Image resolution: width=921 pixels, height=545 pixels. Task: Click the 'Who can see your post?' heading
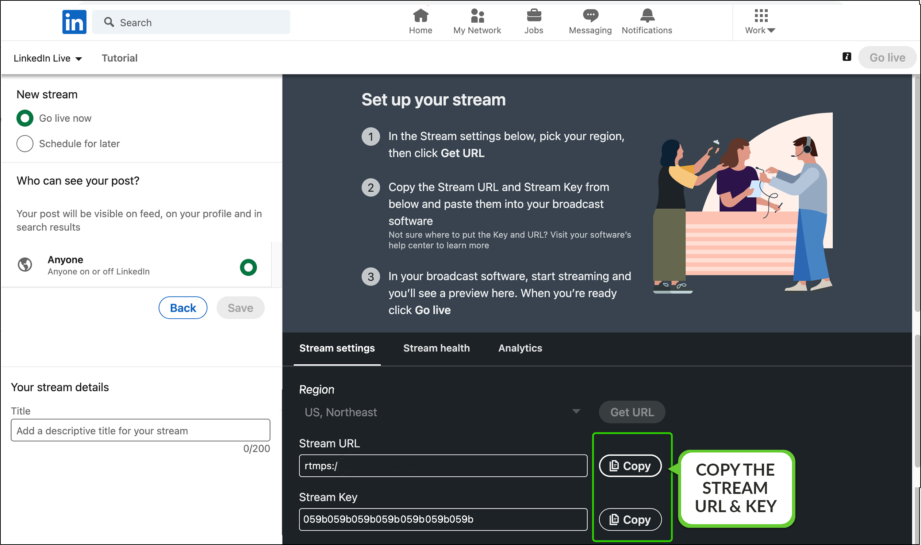pyautogui.click(x=78, y=181)
